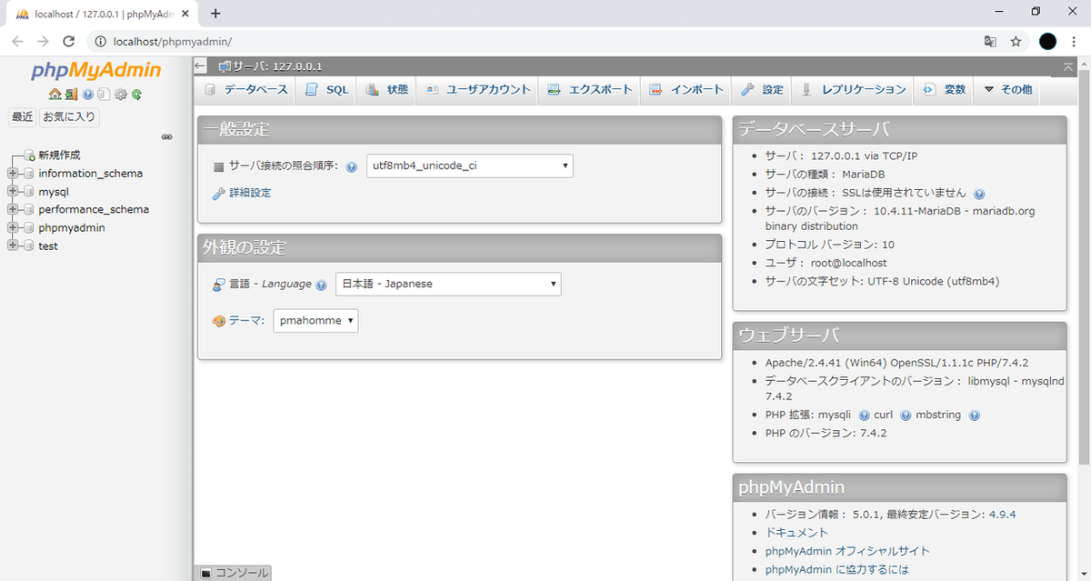Open Chrome three-dot menu
This screenshot has width=1091, height=581.
pyautogui.click(x=1074, y=42)
